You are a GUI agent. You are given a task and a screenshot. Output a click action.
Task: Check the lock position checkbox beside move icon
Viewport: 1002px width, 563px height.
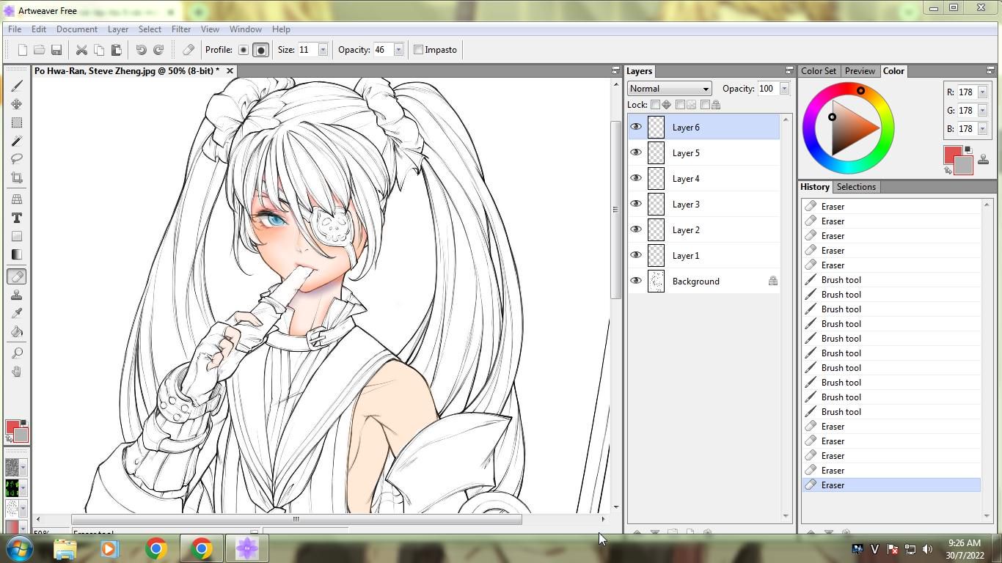tap(656, 105)
